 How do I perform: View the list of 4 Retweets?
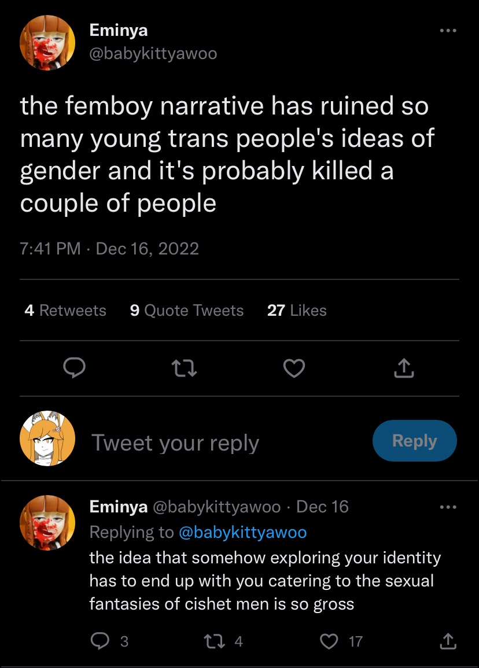(x=65, y=310)
